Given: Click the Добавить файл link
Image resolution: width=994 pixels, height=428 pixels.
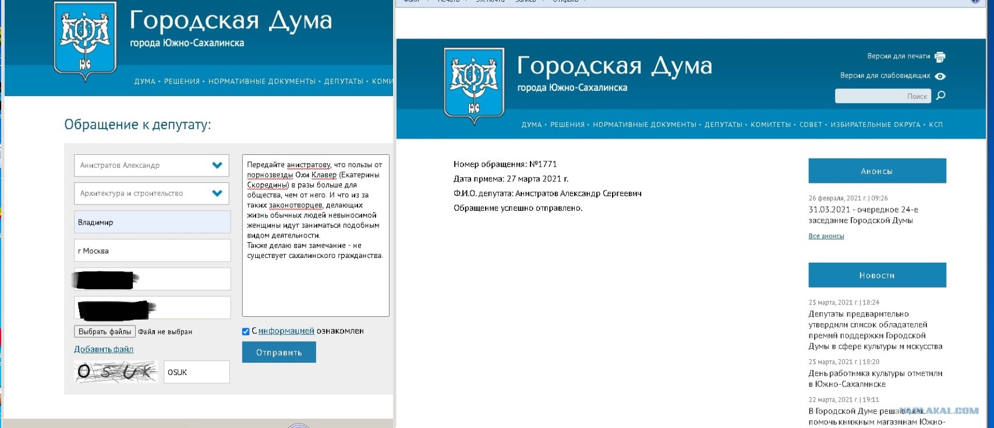Looking at the screenshot, I should (x=104, y=349).
